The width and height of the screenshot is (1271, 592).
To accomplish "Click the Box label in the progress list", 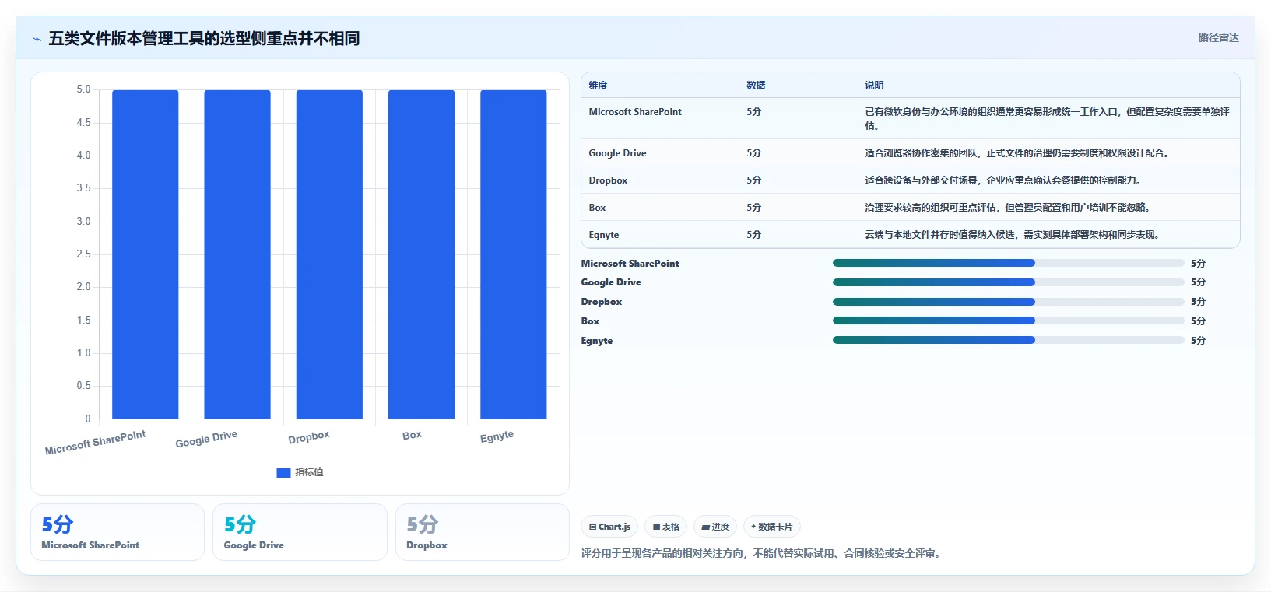I will 590,321.
